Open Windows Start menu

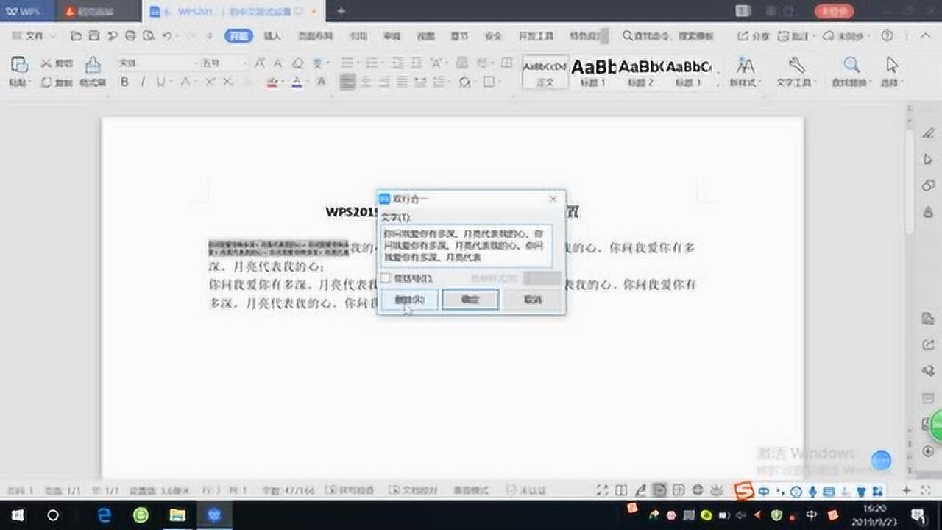coord(18,515)
